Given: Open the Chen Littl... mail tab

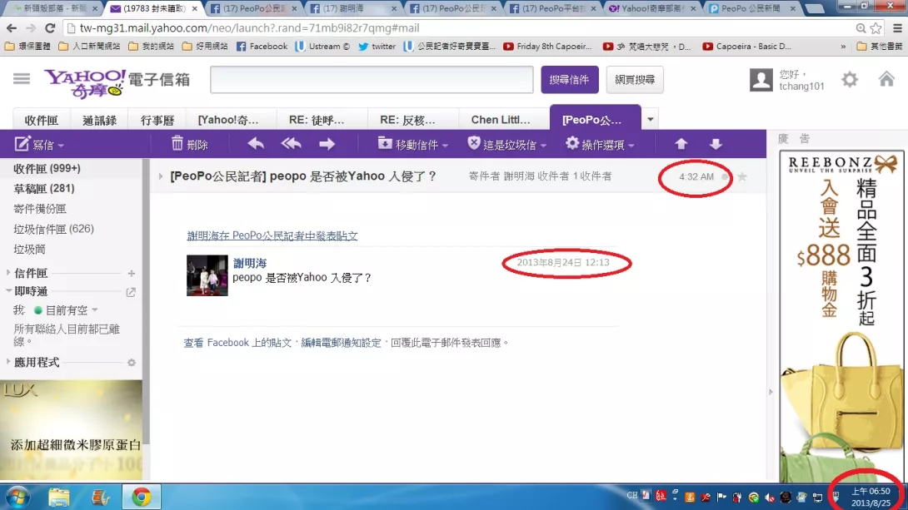Looking at the screenshot, I should (501, 120).
